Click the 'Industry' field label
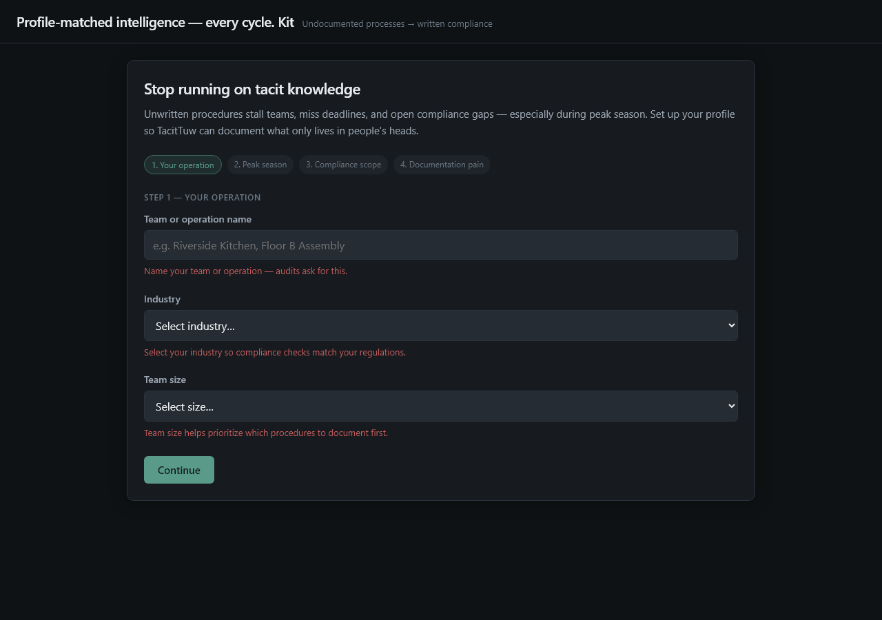 coord(162,299)
